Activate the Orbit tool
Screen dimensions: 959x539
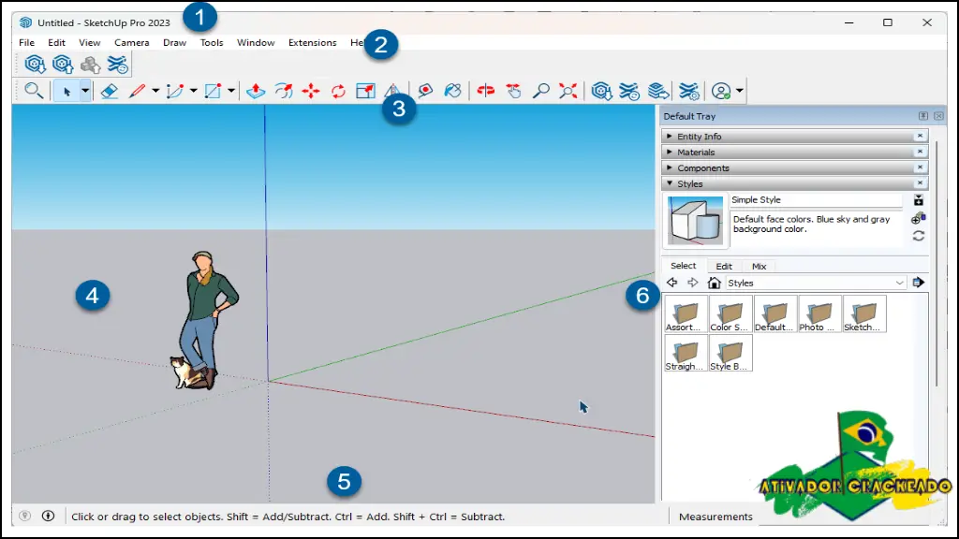(x=486, y=91)
